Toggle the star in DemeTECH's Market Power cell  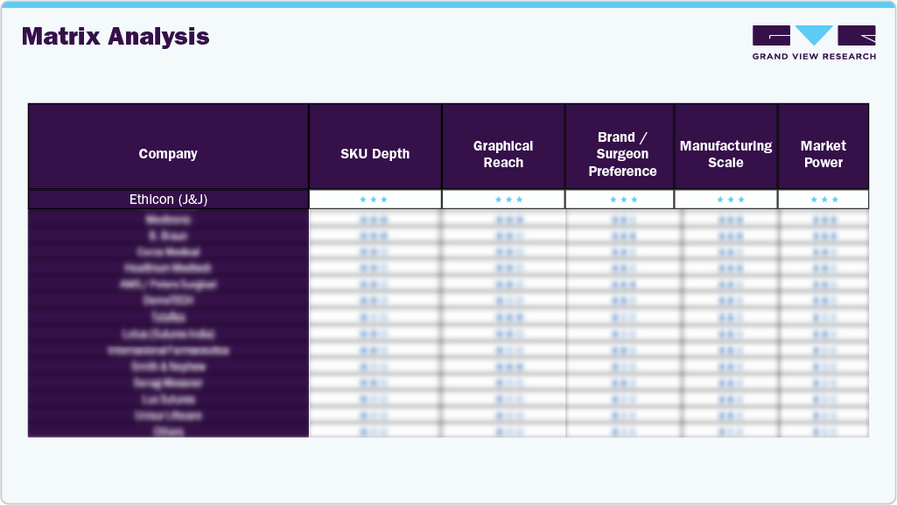pos(823,300)
